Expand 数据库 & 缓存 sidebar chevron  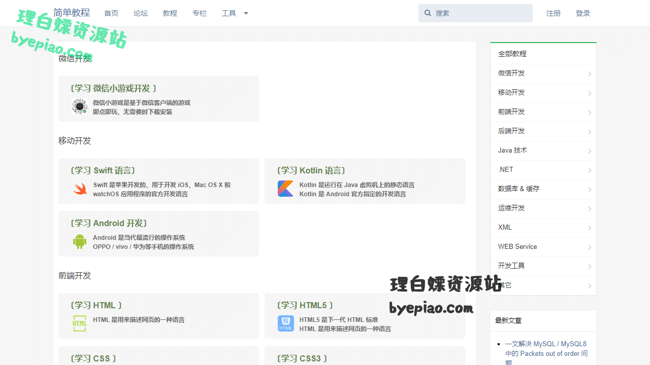point(589,190)
